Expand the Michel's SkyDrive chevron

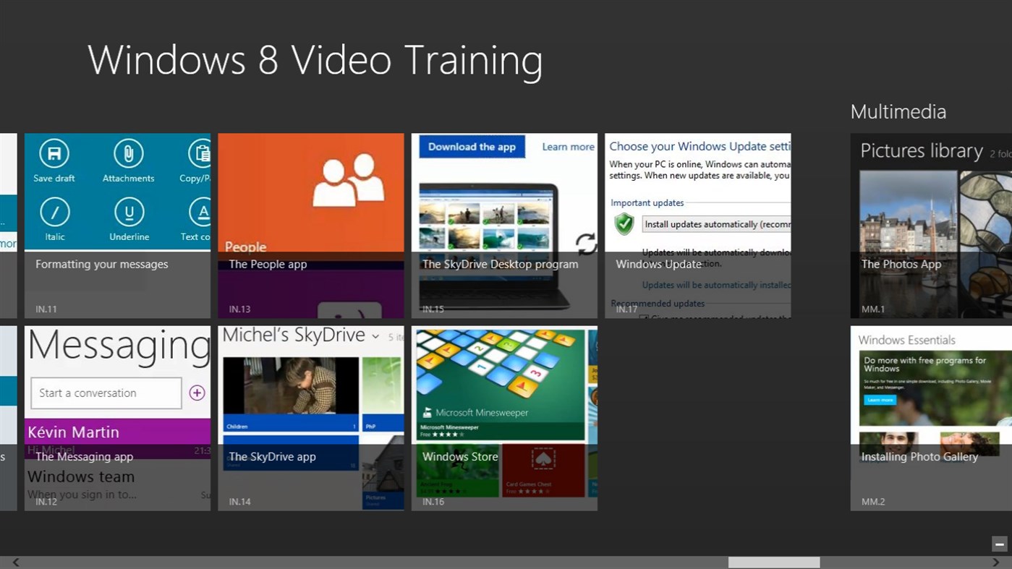point(375,336)
